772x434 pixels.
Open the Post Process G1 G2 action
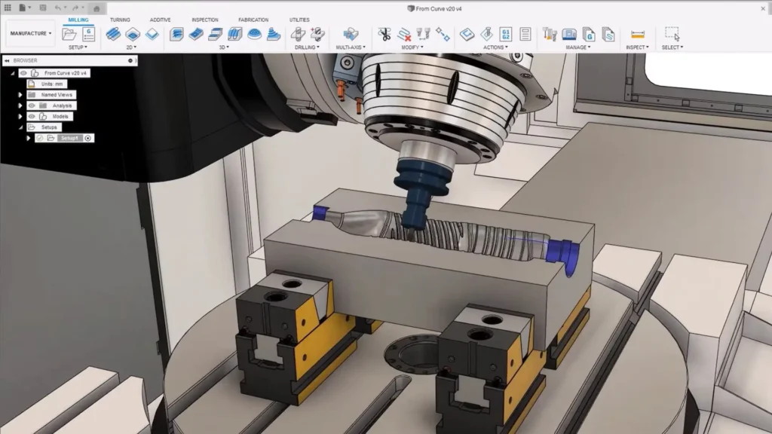tap(507, 34)
